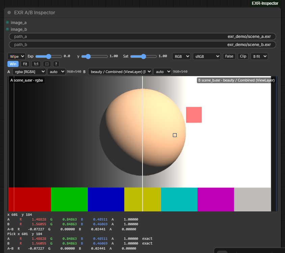Click the first R value 1.48828 in readout

click(39, 219)
